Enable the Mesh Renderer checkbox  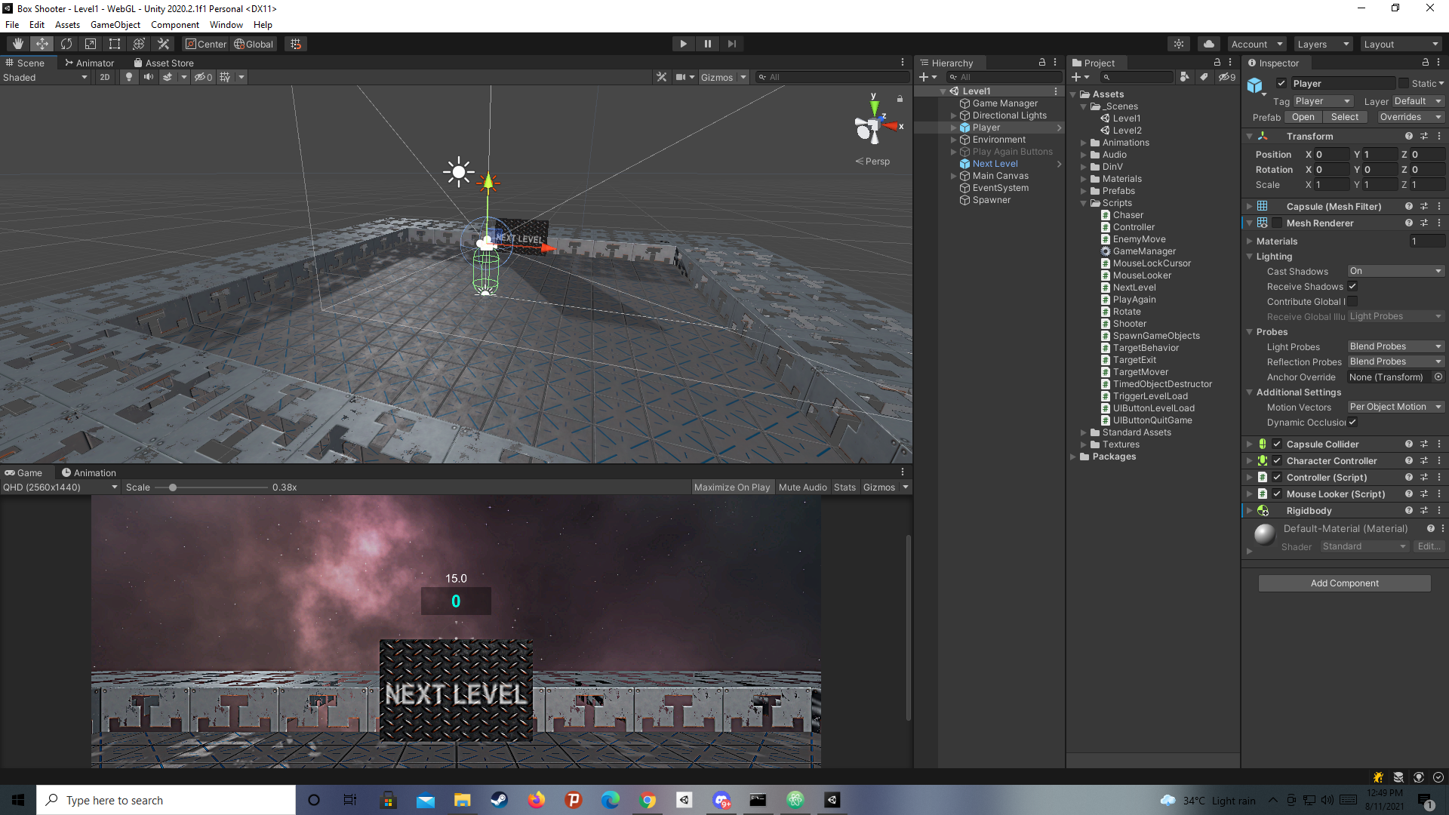click(x=1277, y=223)
